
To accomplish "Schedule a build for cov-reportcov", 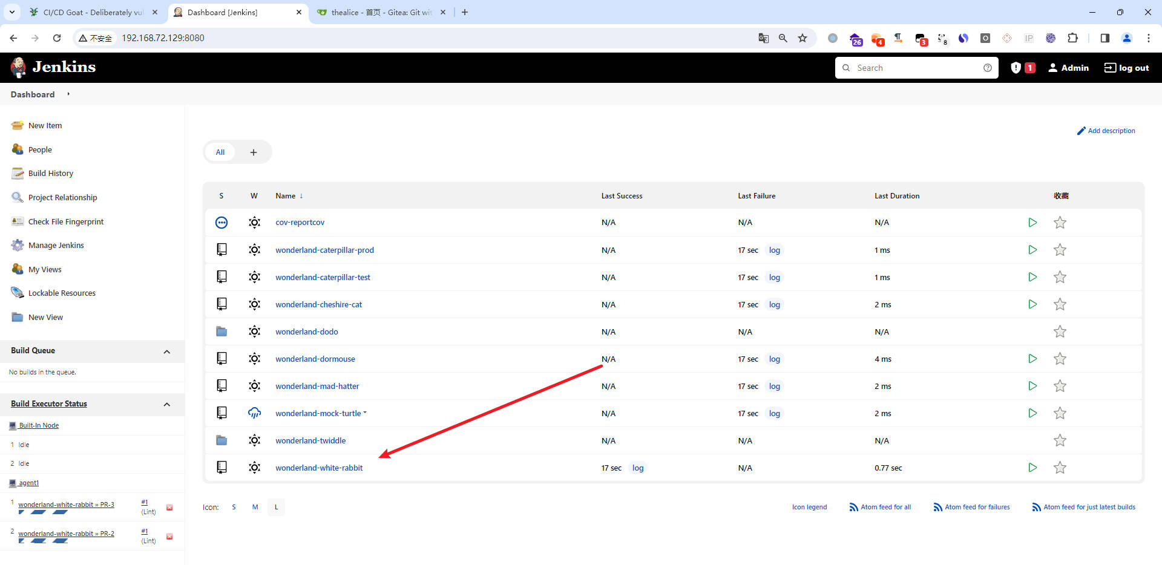I will click(x=1032, y=223).
